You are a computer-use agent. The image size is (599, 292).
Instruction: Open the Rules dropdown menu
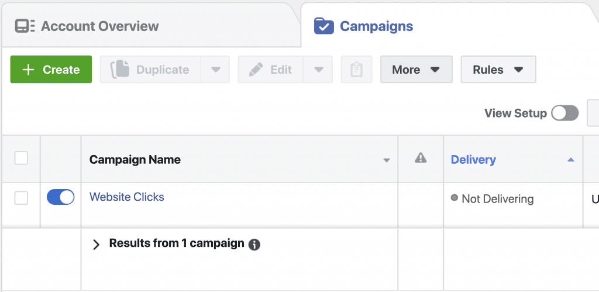click(498, 70)
